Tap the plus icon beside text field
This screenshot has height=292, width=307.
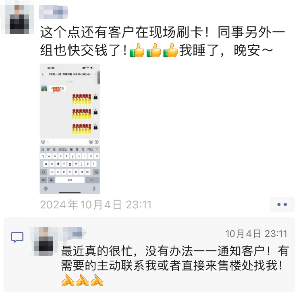pos(97,142)
